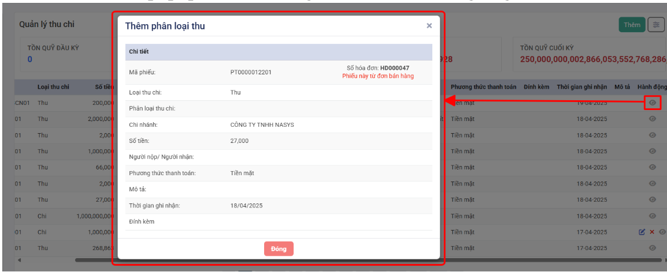Sort by Phương thức thanh toán column
Image resolution: width=667 pixels, height=272 pixels.
click(483, 87)
